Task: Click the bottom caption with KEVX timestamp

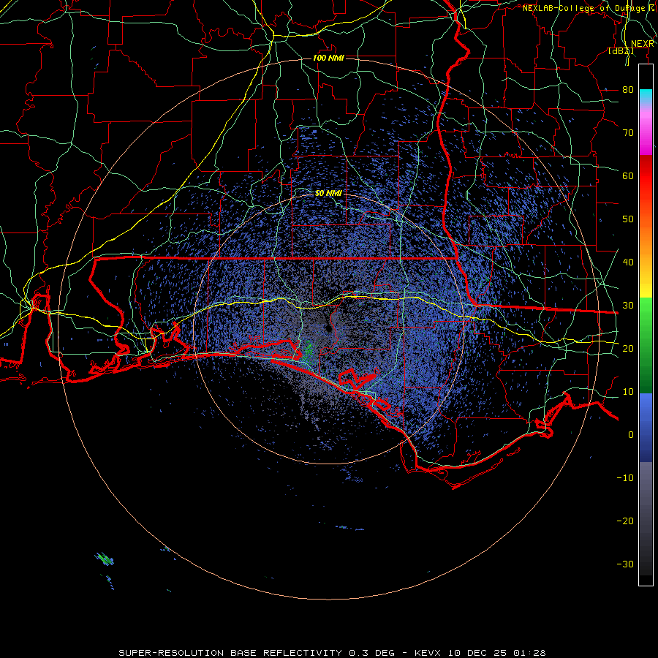Action: 332,653
